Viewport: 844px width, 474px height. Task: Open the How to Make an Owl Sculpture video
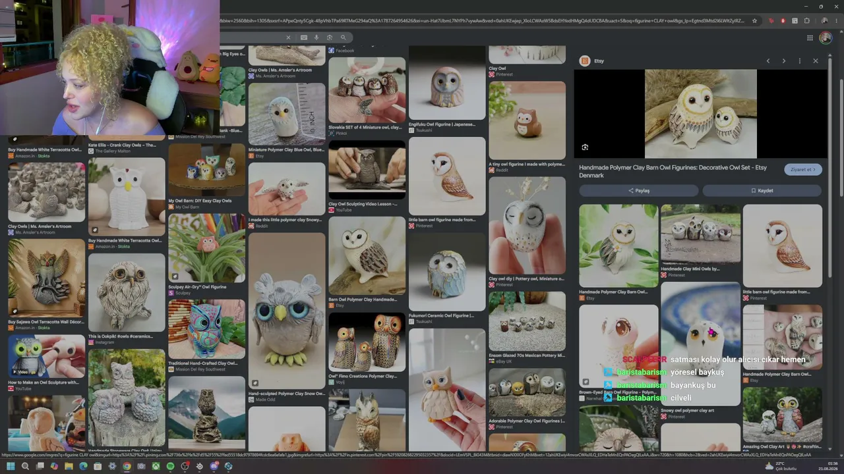click(x=46, y=357)
